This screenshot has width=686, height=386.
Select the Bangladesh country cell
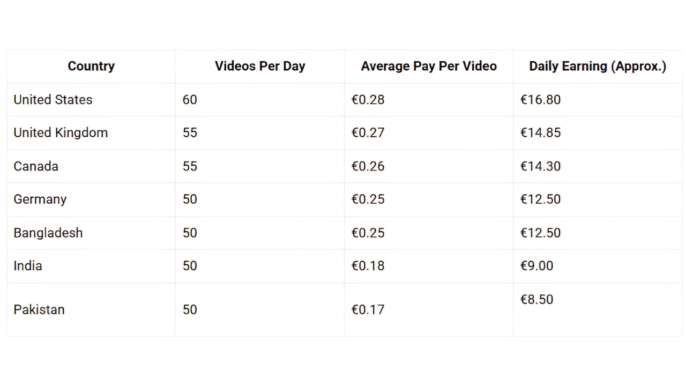click(48, 233)
